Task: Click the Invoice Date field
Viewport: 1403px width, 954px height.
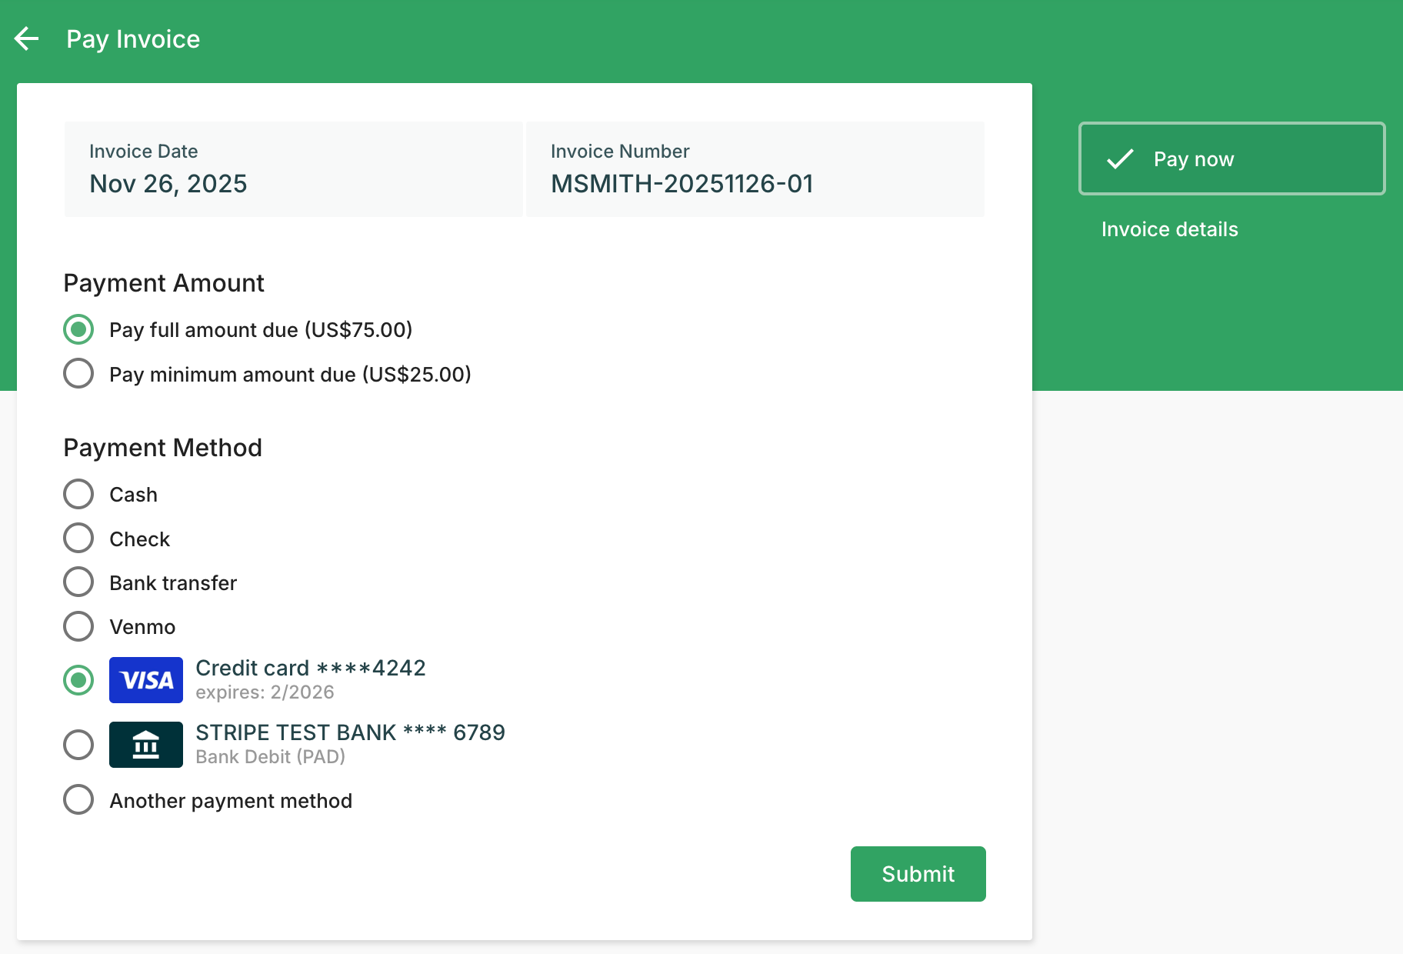Action: (293, 169)
